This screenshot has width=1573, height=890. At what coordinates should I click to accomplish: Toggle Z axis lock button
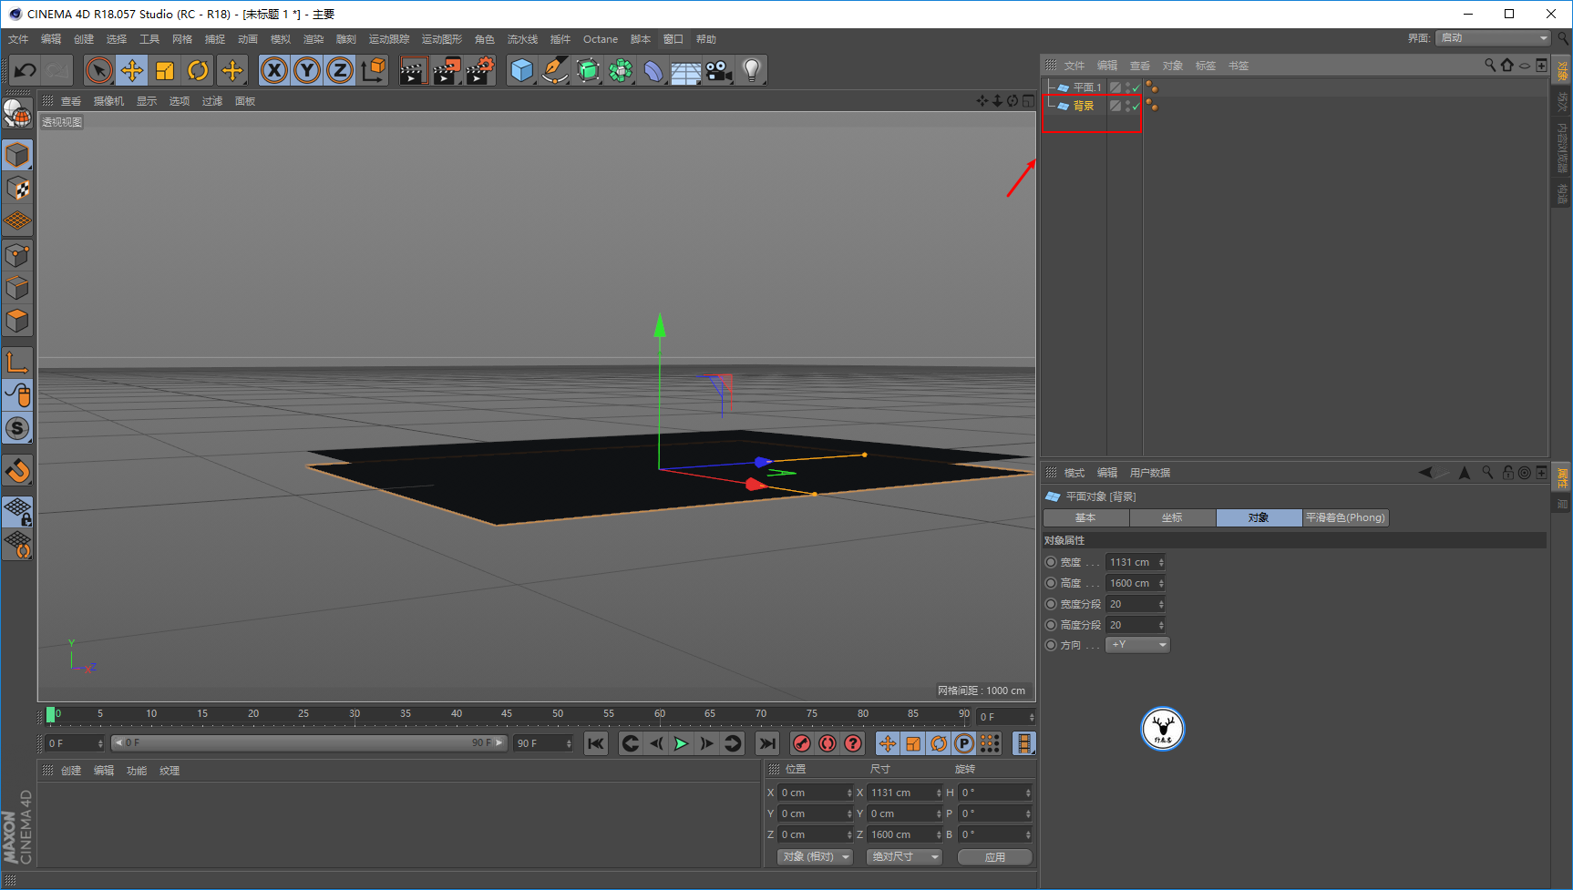(340, 70)
